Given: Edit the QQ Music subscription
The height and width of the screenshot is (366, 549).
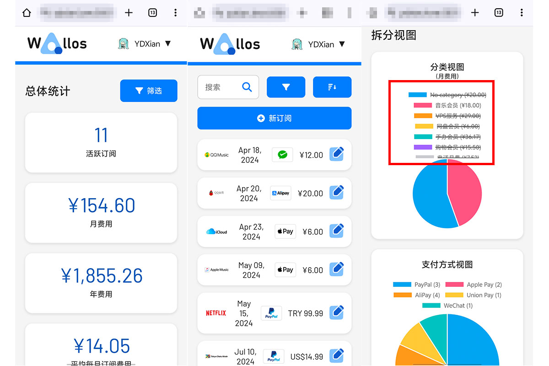Looking at the screenshot, I should pyautogui.click(x=337, y=155).
